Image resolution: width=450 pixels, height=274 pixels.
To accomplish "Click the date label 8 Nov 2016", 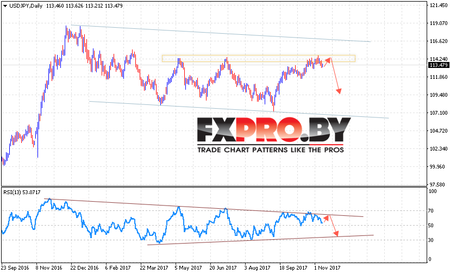I will 49,267.
